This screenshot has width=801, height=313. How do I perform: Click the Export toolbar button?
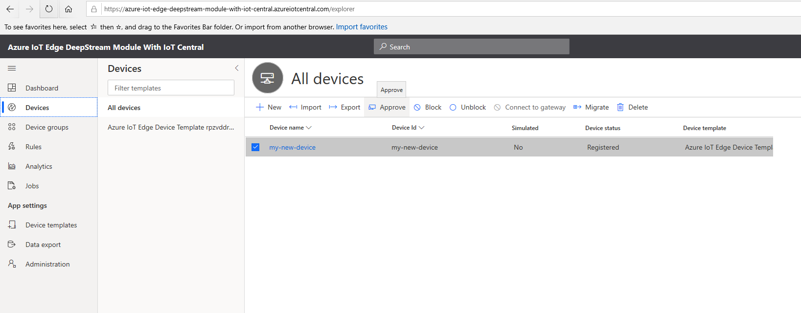(x=344, y=107)
